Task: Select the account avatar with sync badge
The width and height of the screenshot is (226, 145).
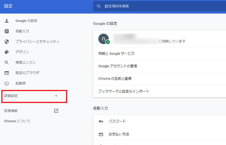Action: pos(104,39)
